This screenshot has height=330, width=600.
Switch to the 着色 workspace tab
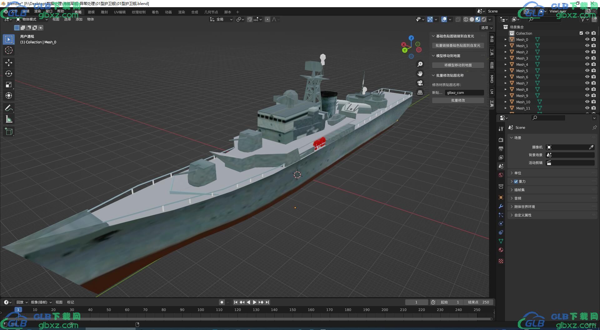click(155, 12)
